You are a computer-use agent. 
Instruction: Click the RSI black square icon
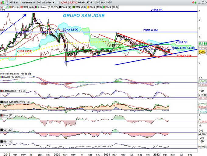pyautogui.click(x=2, y=142)
